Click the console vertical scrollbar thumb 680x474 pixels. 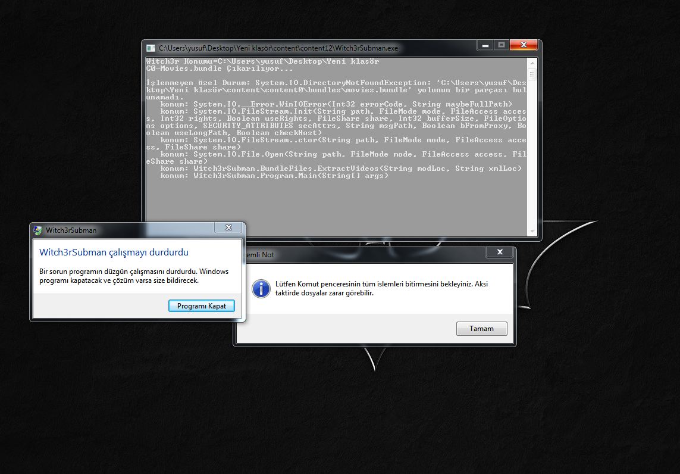[532, 74]
